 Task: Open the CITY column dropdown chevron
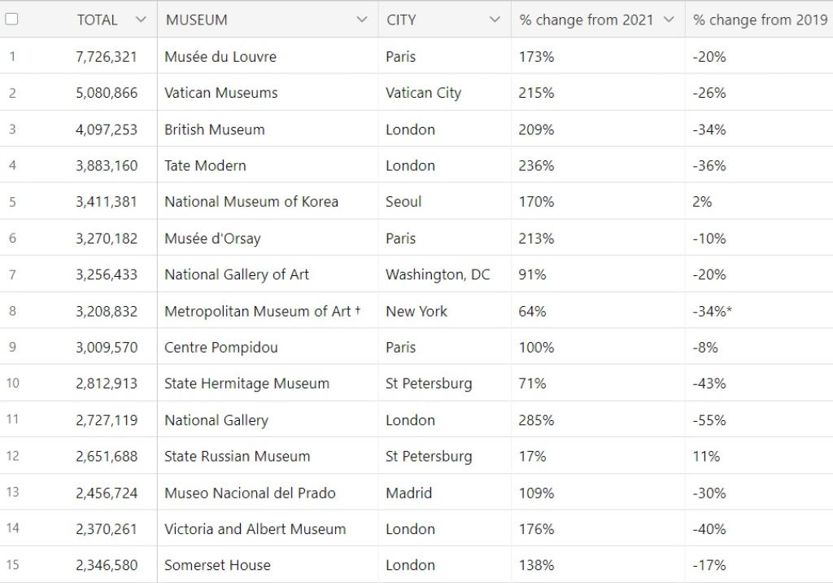pos(495,20)
